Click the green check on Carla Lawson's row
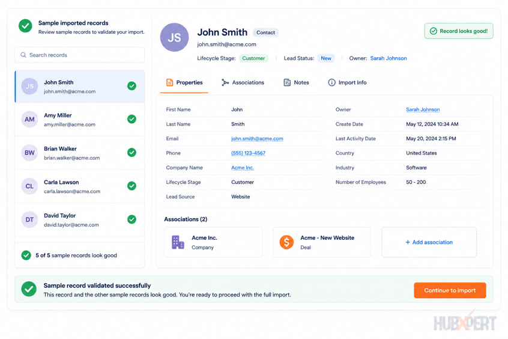 pos(132,186)
